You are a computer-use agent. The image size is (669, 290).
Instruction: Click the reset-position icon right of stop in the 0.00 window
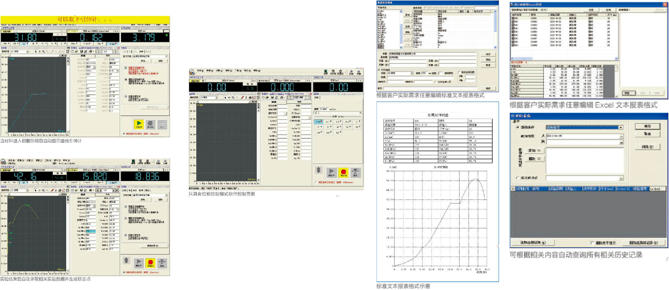(x=355, y=172)
